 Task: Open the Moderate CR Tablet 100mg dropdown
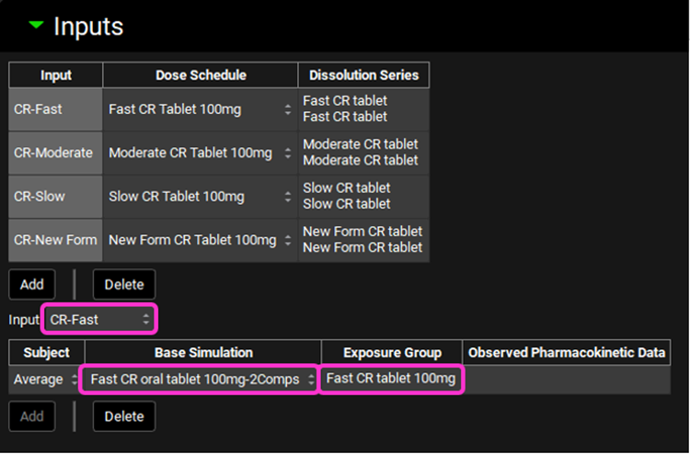coord(200,153)
